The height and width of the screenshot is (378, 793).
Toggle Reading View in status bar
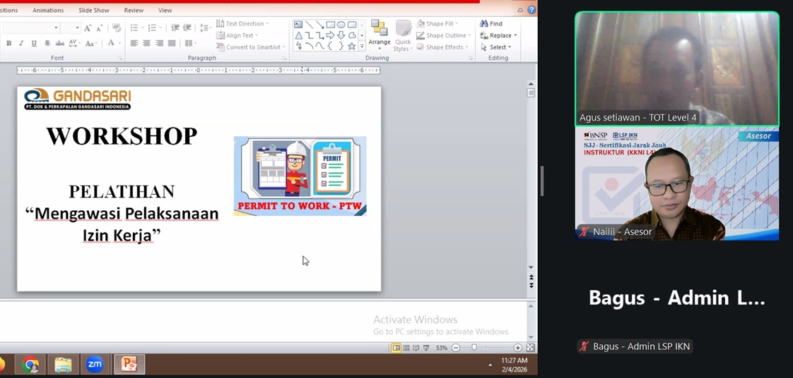(x=416, y=348)
